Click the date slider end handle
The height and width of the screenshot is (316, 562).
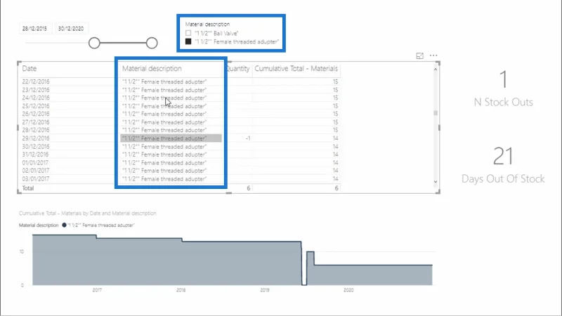pos(152,43)
